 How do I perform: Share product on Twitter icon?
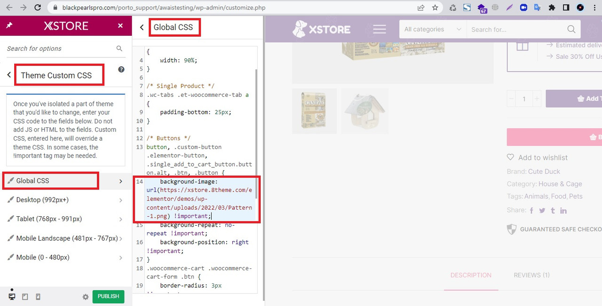(542, 211)
